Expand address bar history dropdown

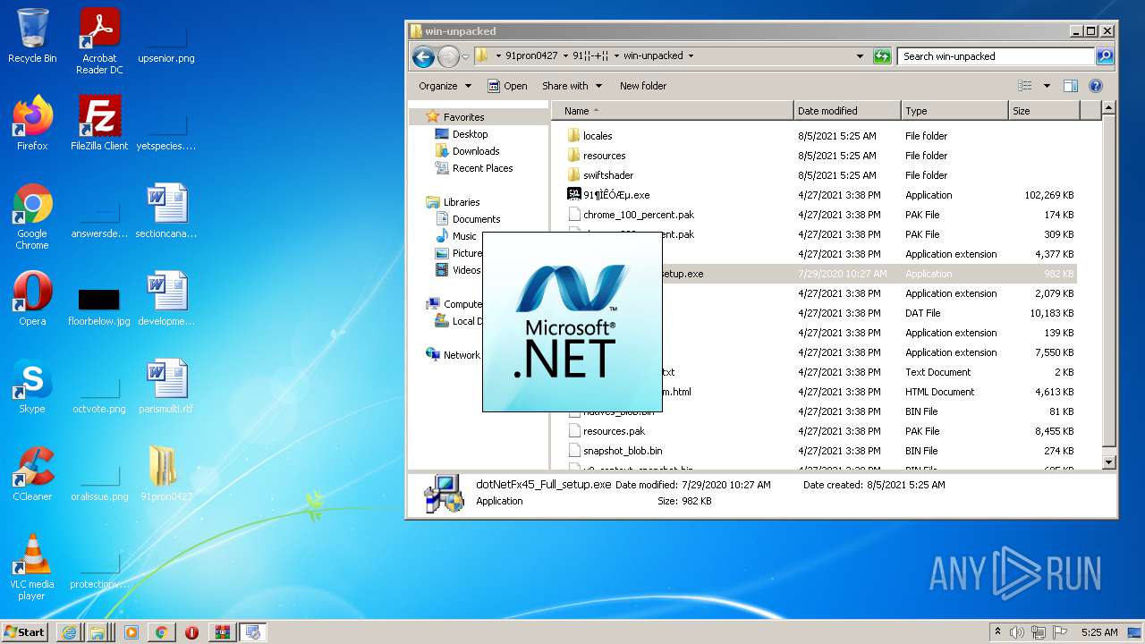861,56
